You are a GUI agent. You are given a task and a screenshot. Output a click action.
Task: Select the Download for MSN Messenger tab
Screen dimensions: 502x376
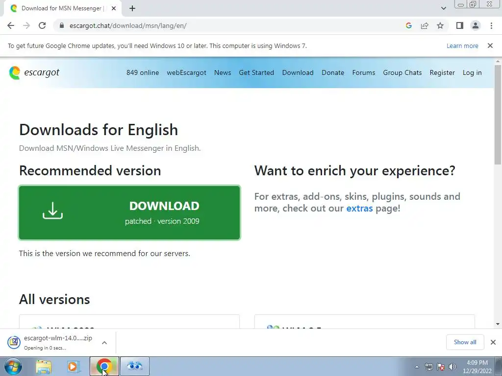point(62,8)
